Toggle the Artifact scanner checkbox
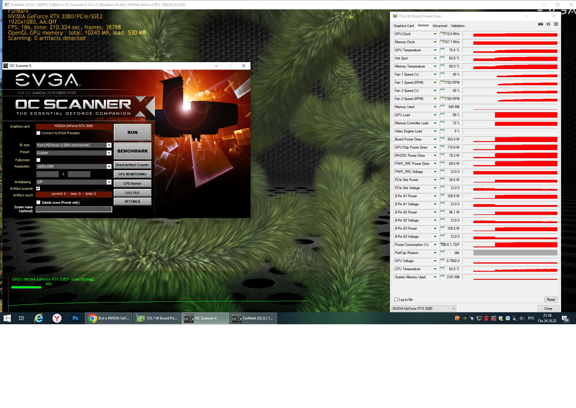576x408 pixels. [x=38, y=189]
